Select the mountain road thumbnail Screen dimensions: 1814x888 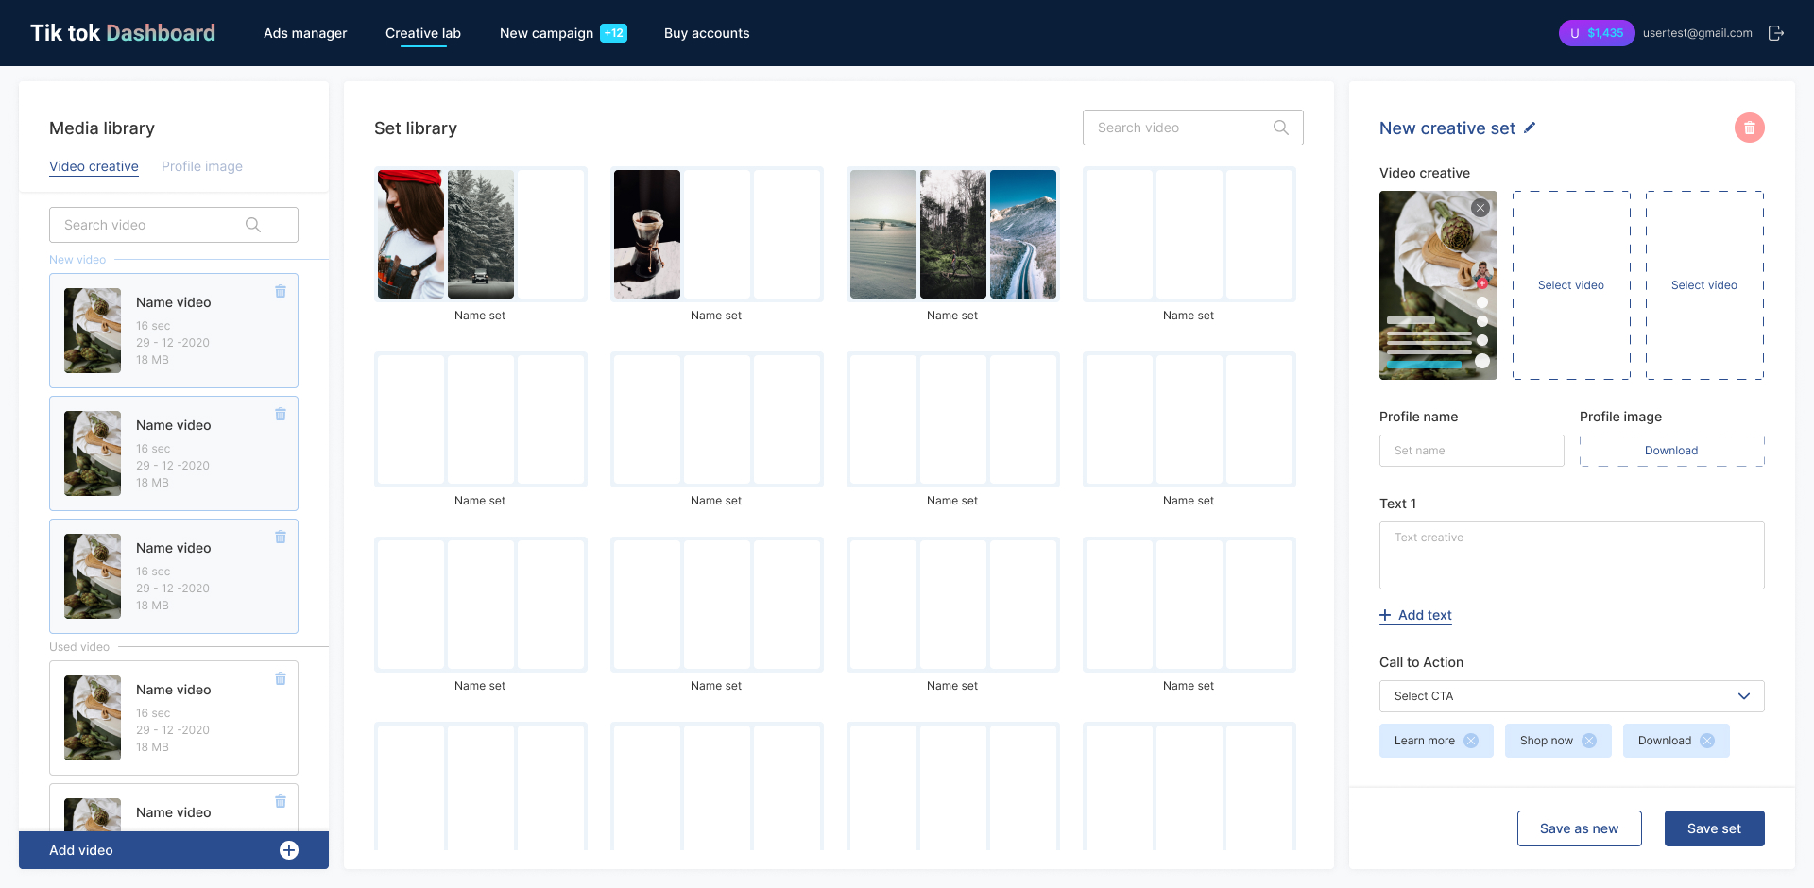pos(1023,234)
